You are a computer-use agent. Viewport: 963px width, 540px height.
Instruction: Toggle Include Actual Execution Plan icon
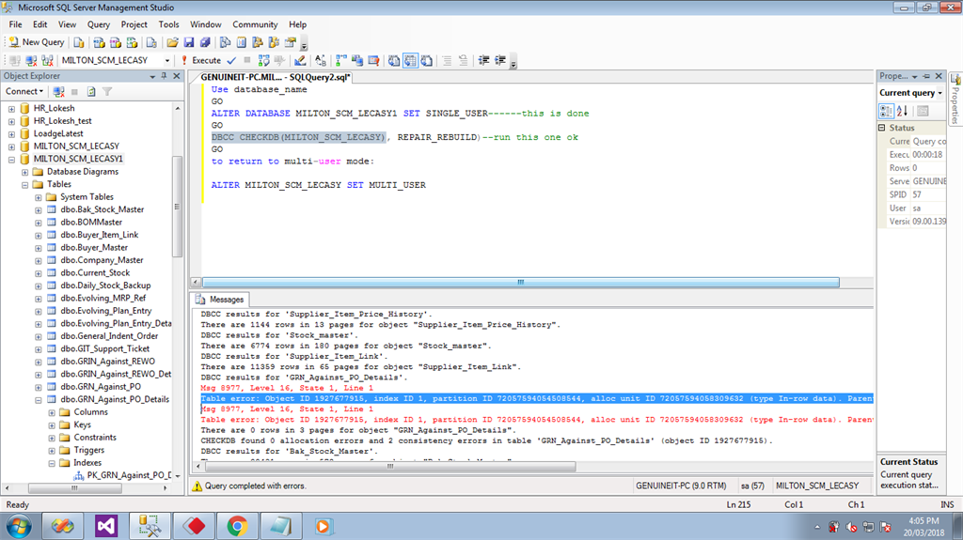pos(340,60)
